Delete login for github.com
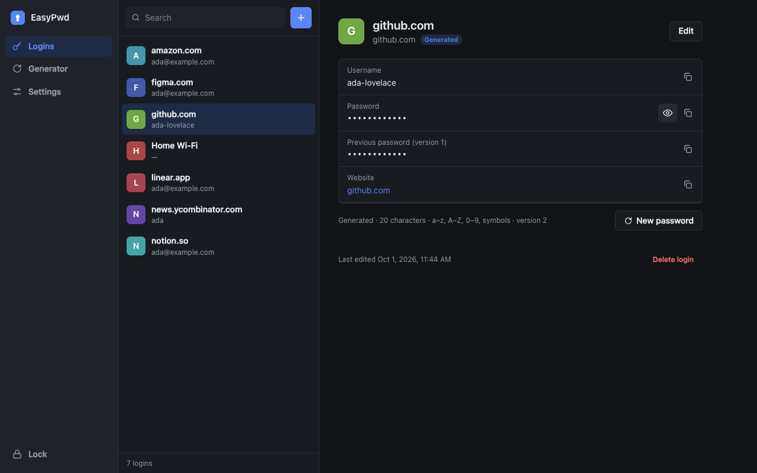This screenshot has width=757, height=473. click(x=673, y=260)
